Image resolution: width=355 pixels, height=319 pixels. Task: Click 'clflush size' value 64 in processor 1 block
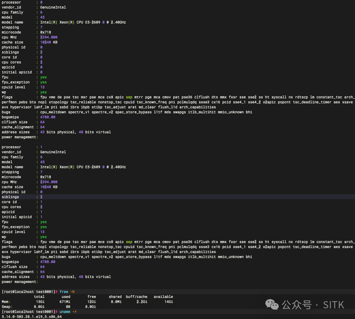(x=42, y=267)
